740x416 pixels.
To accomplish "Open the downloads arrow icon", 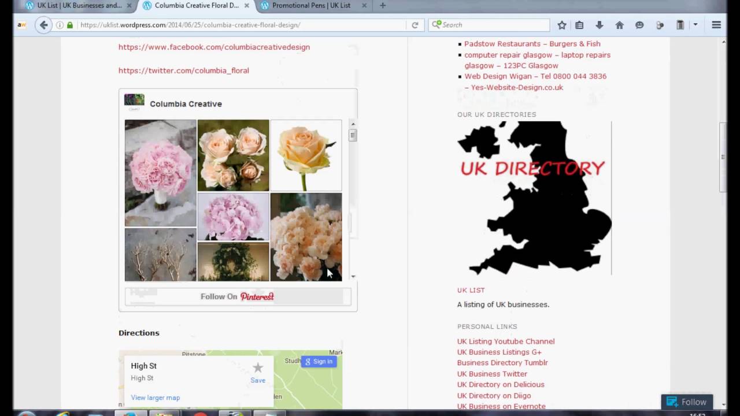I will (x=599, y=25).
